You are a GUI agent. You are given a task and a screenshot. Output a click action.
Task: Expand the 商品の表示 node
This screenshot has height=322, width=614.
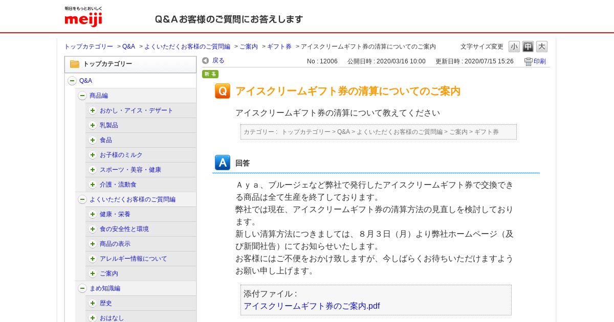point(93,244)
